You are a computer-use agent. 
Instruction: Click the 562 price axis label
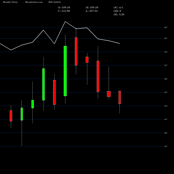tap(166, 79)
